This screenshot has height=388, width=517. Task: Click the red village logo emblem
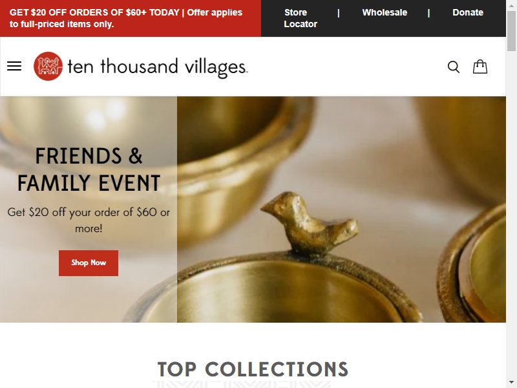48,67
